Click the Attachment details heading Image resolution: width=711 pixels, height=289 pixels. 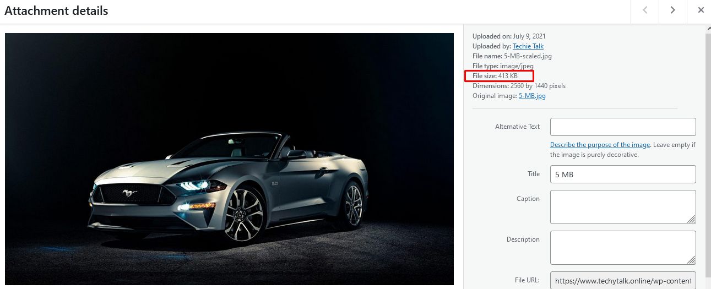tap(56, 10)
